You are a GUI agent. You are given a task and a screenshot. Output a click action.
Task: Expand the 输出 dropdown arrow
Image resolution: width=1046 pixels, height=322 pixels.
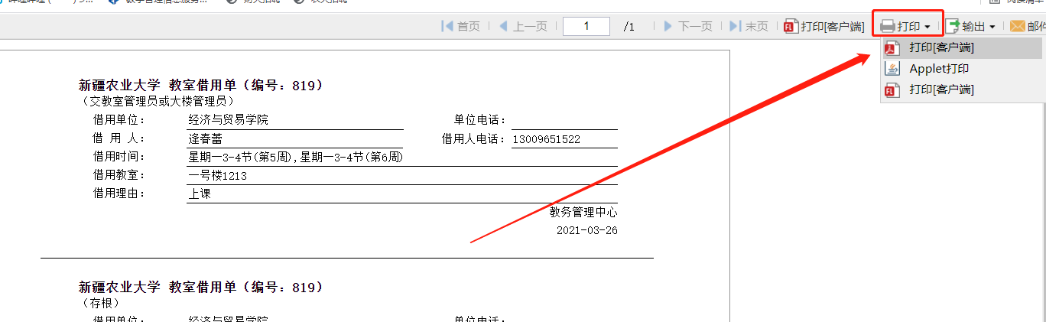tap(992, 27)
